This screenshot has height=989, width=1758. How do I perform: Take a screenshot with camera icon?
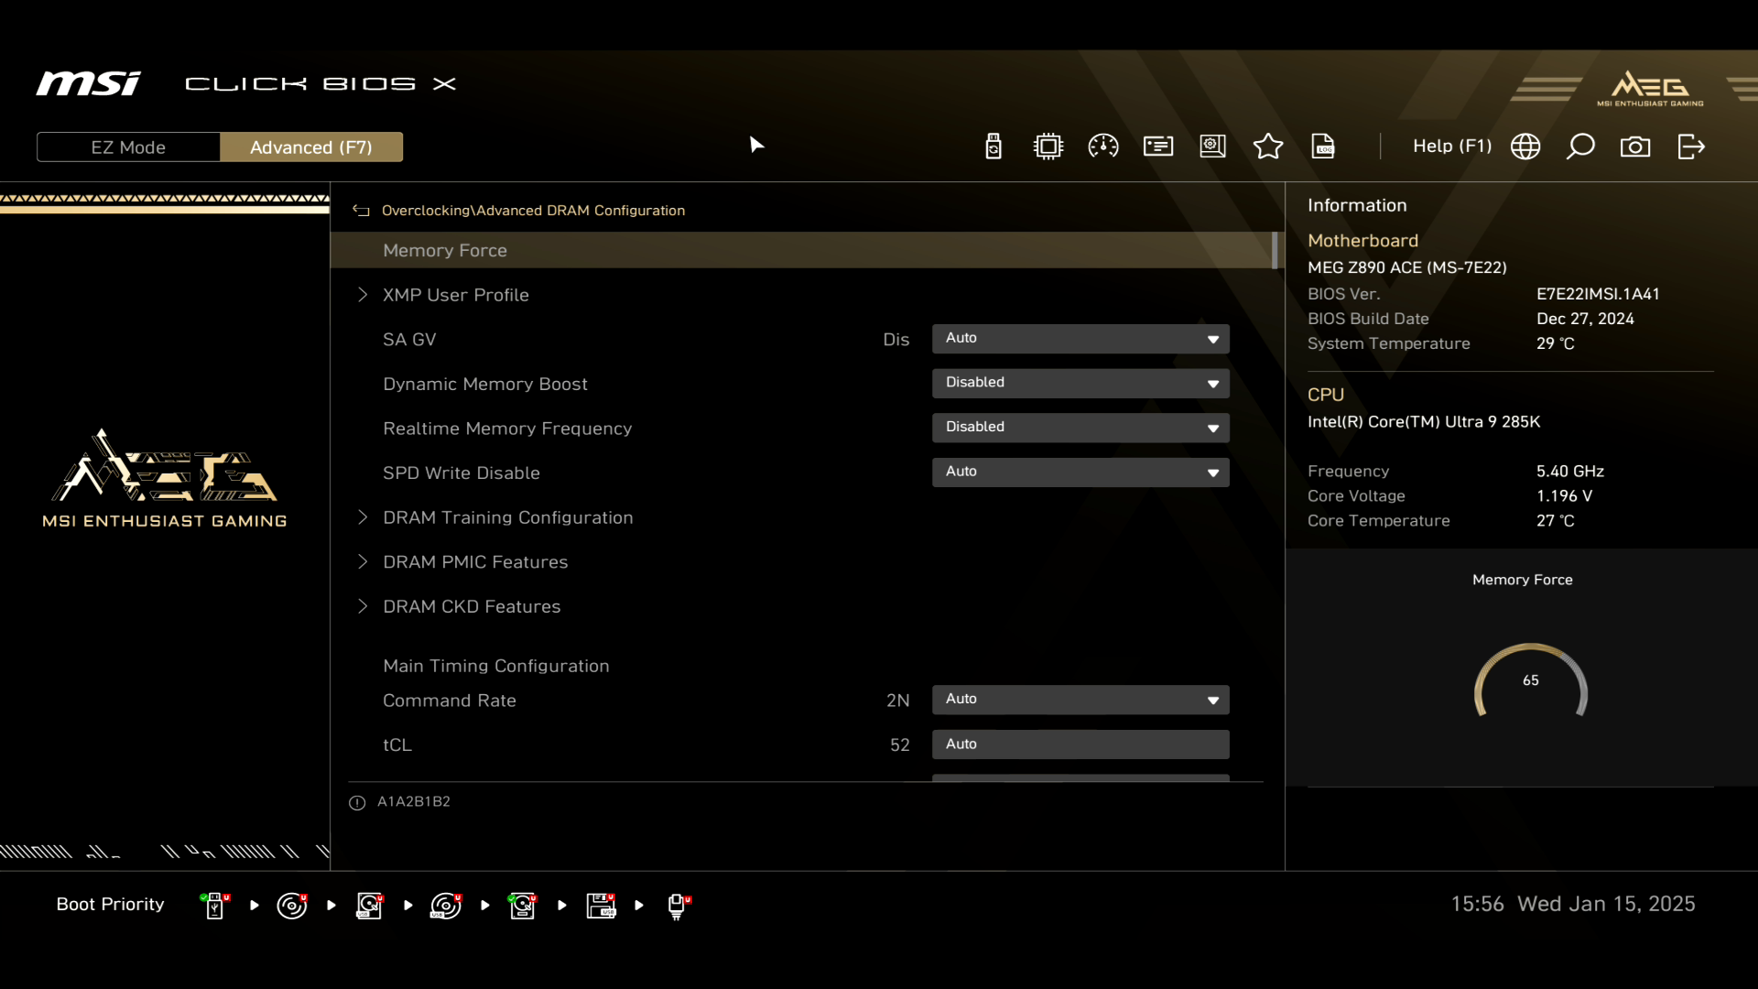[x=1635, y=147]
